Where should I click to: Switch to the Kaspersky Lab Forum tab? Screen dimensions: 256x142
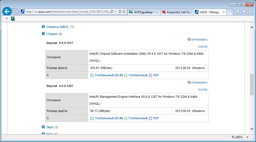[x=177, y=12]
